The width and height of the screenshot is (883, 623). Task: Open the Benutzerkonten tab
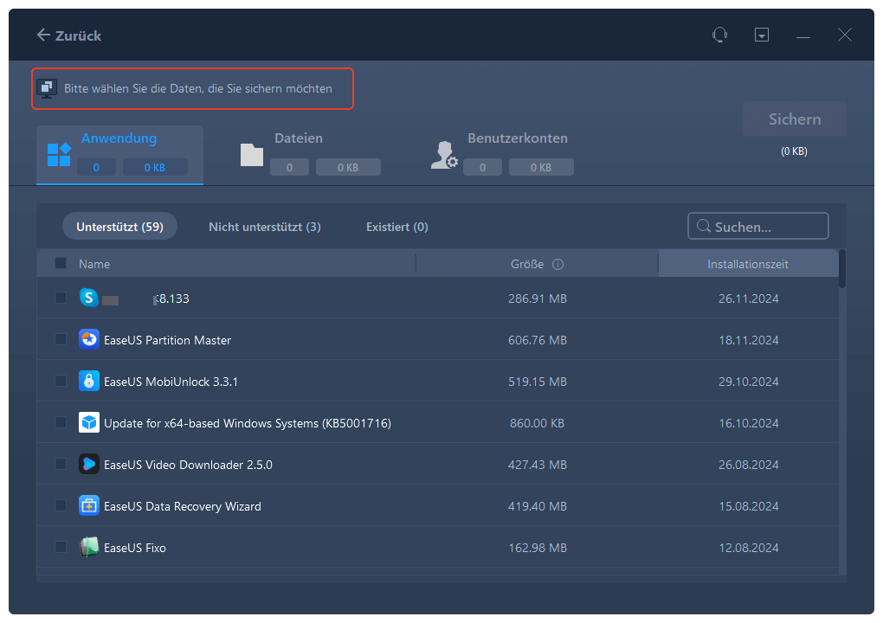pyautogui.click(x=502, y=155)
